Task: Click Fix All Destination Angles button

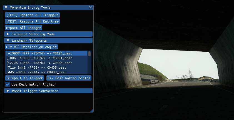Action: tap(31, 47)
